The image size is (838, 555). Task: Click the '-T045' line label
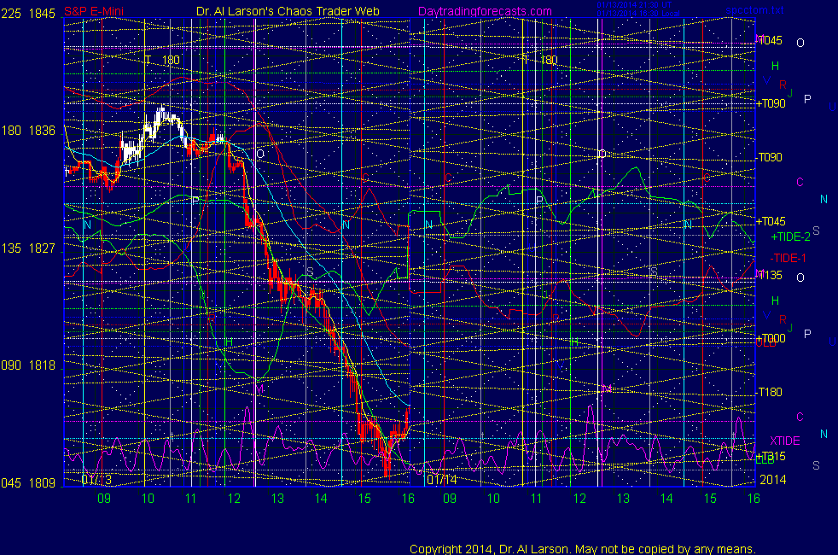[769, 40]
